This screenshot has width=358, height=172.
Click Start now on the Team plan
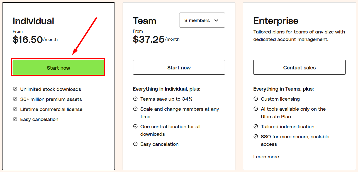point(179,67)
